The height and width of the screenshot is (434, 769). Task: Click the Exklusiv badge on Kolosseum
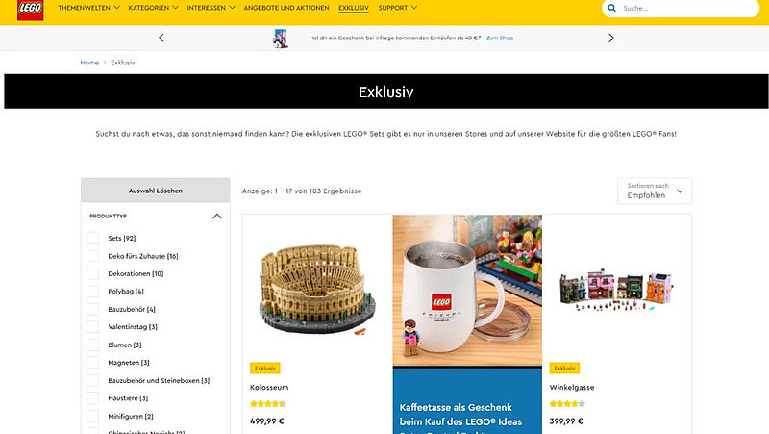click(265, 368)
